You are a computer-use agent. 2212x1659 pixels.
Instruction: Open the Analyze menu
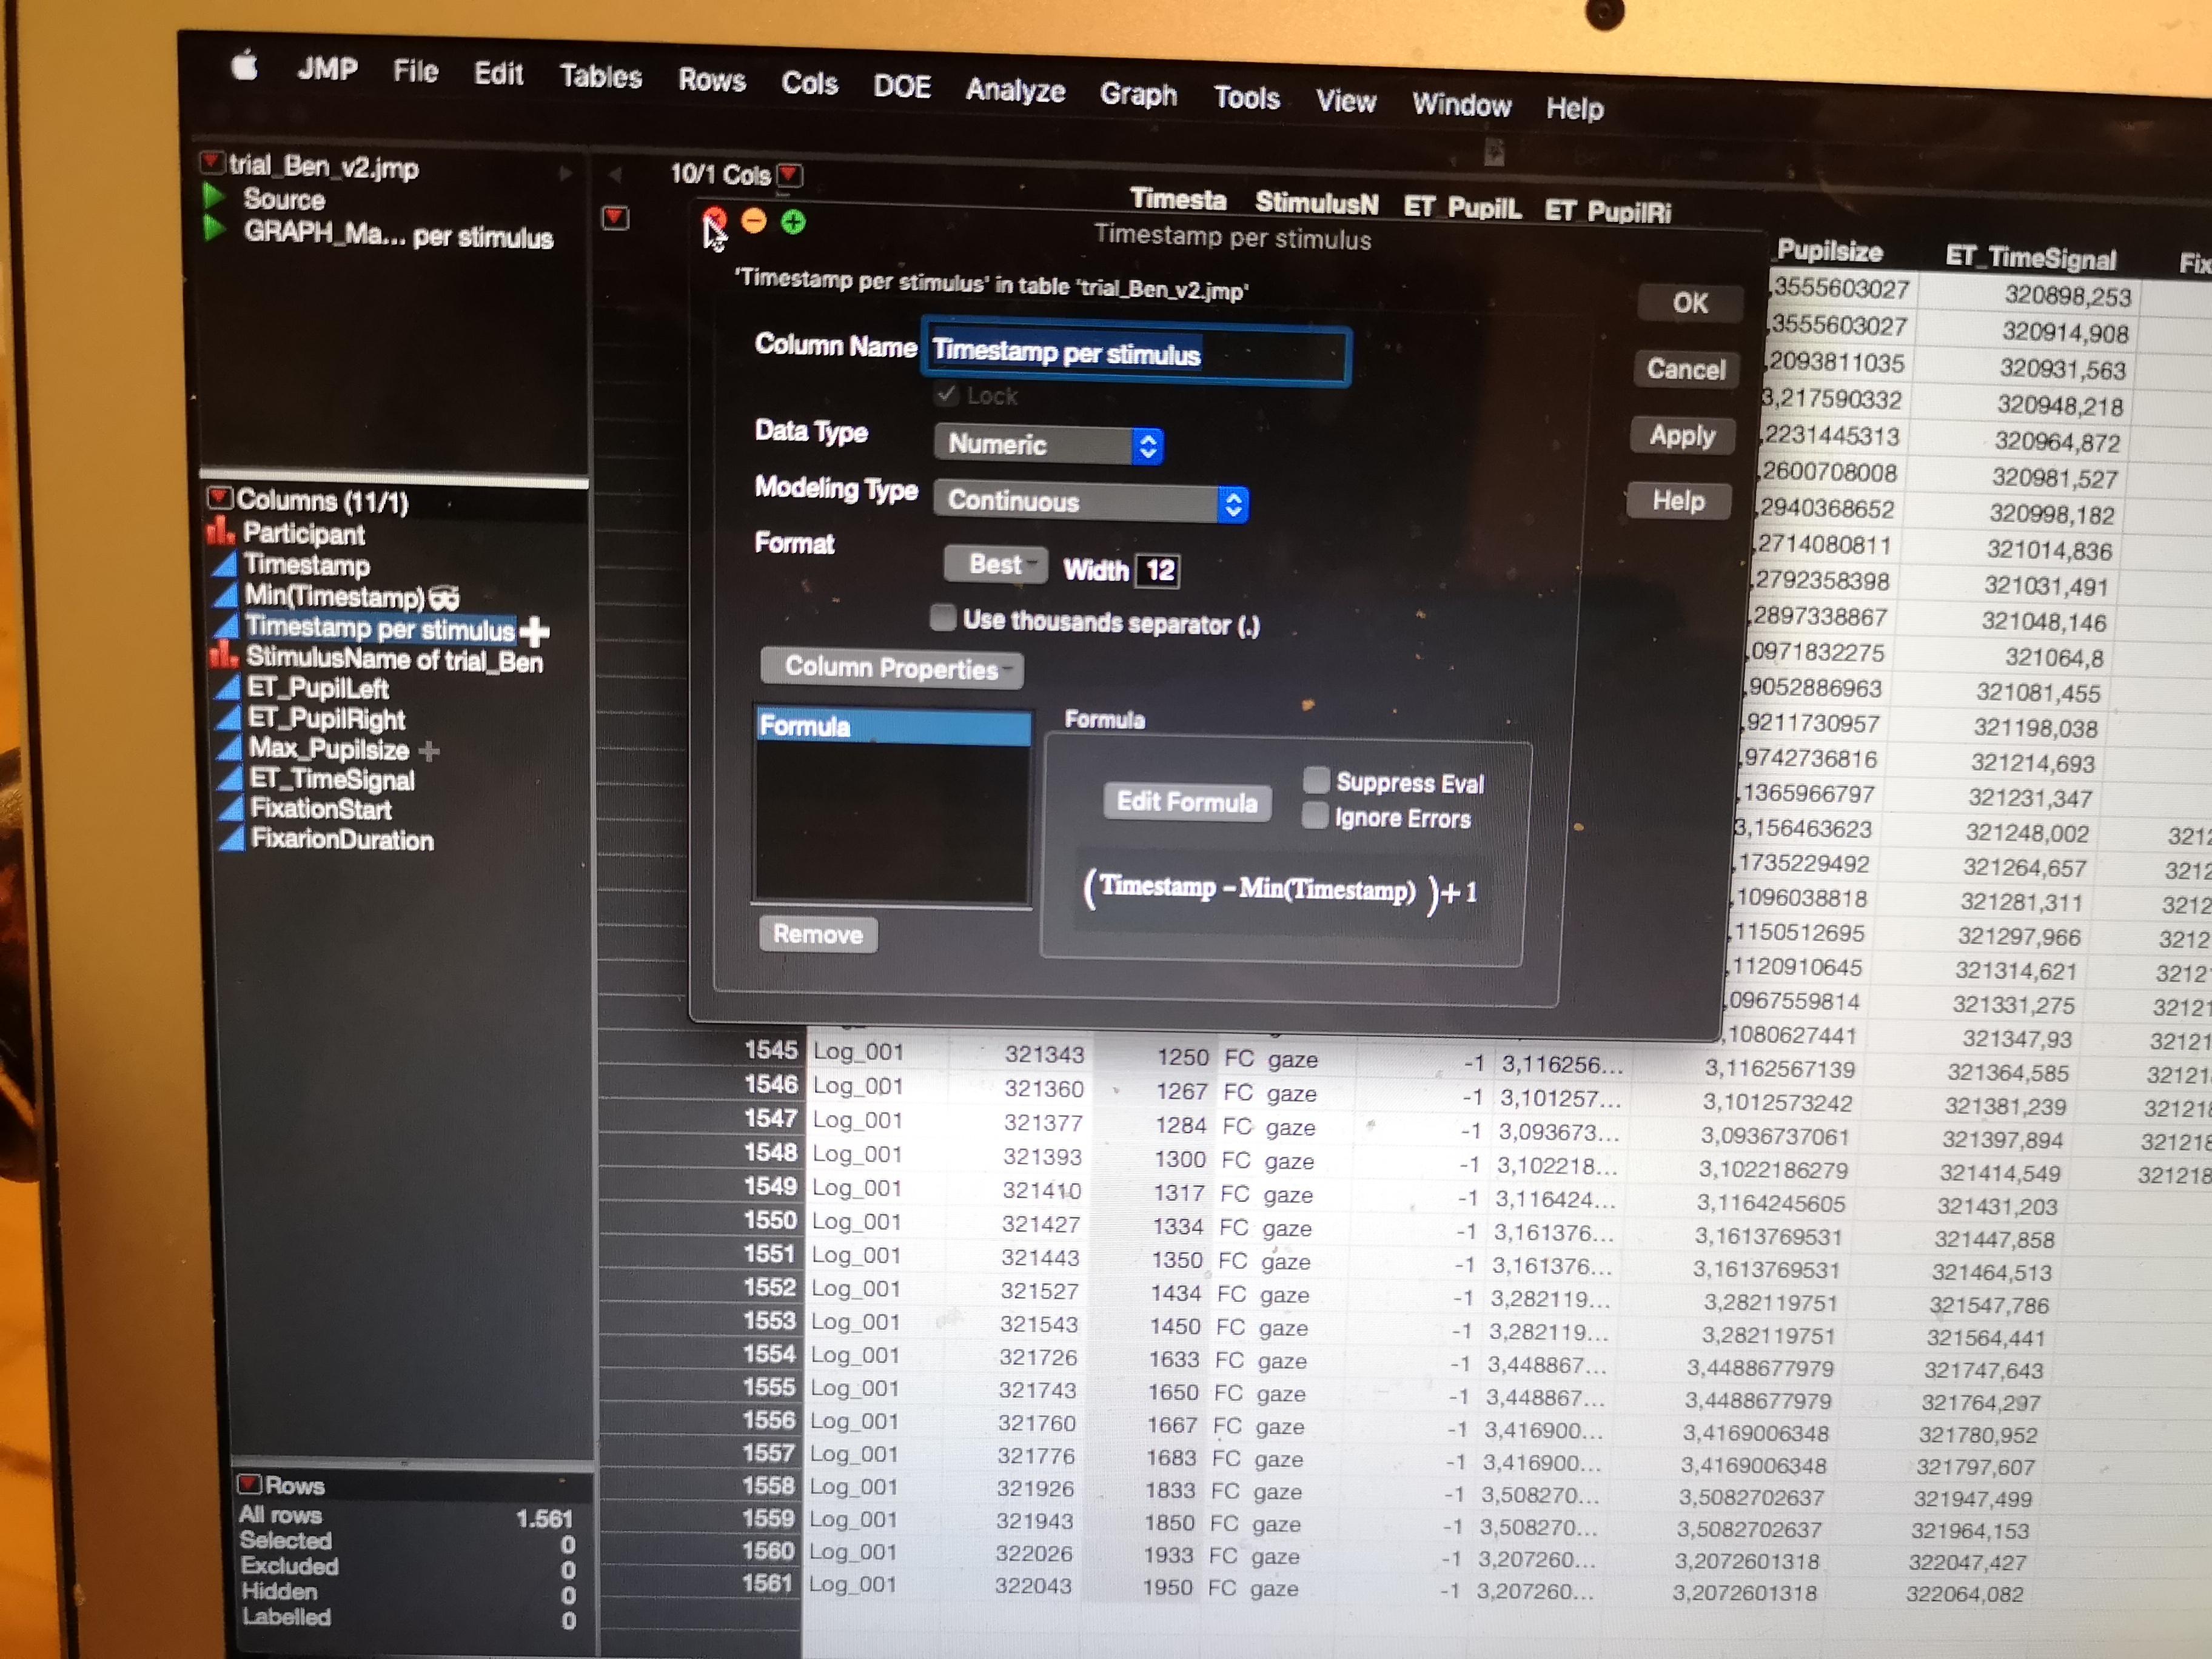point(1015,91)
